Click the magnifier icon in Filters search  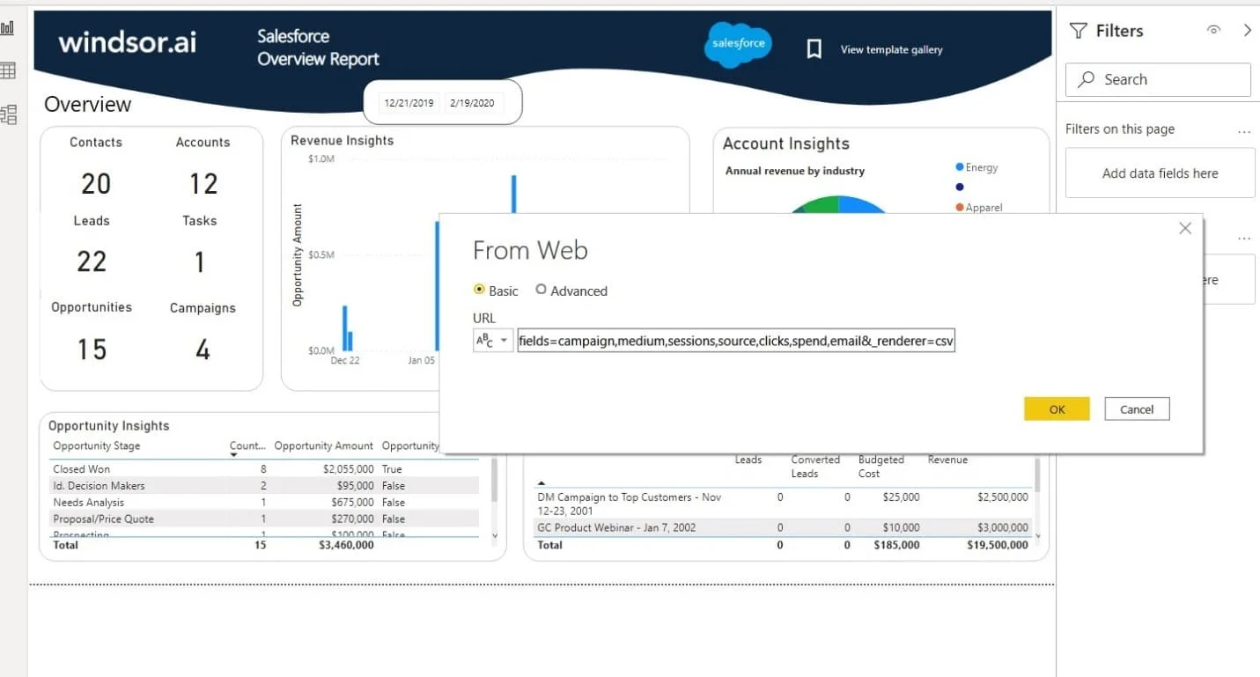(1087, 79)
